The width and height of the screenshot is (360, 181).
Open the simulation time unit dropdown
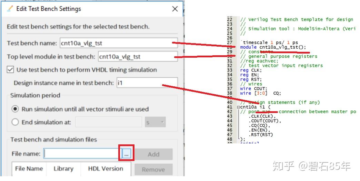pyautogui.click(x=155, y=122)
